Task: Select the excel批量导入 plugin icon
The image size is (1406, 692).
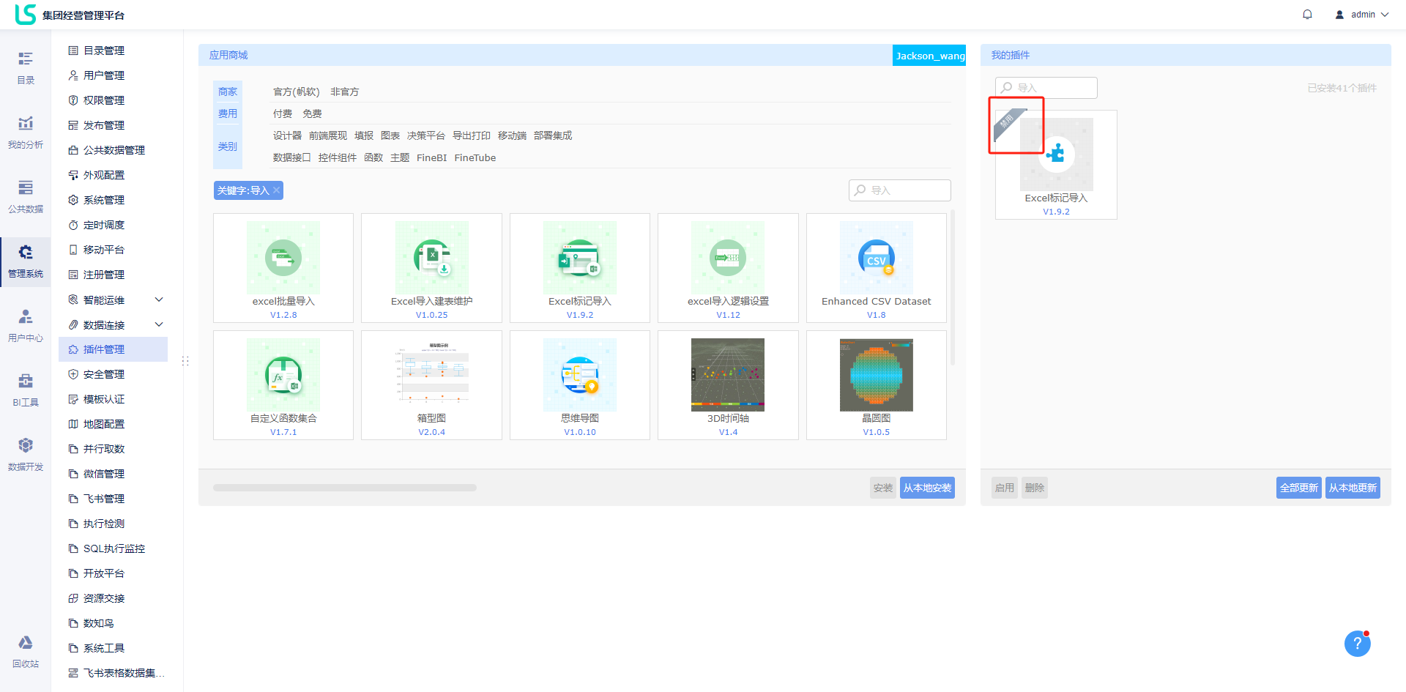Action: tap(283, 258)
